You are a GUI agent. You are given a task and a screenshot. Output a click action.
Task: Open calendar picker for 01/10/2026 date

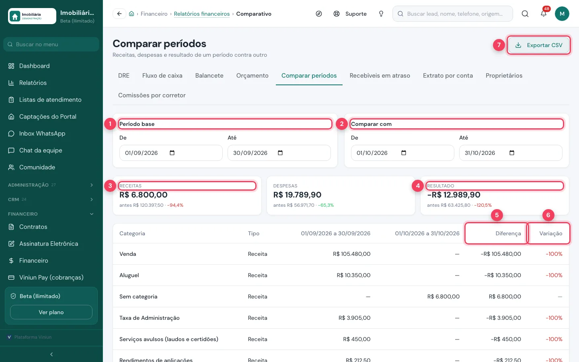[404, 153]
